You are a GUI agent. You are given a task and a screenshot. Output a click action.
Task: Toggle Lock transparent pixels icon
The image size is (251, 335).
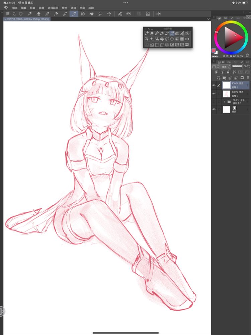[x=234, y=72]
